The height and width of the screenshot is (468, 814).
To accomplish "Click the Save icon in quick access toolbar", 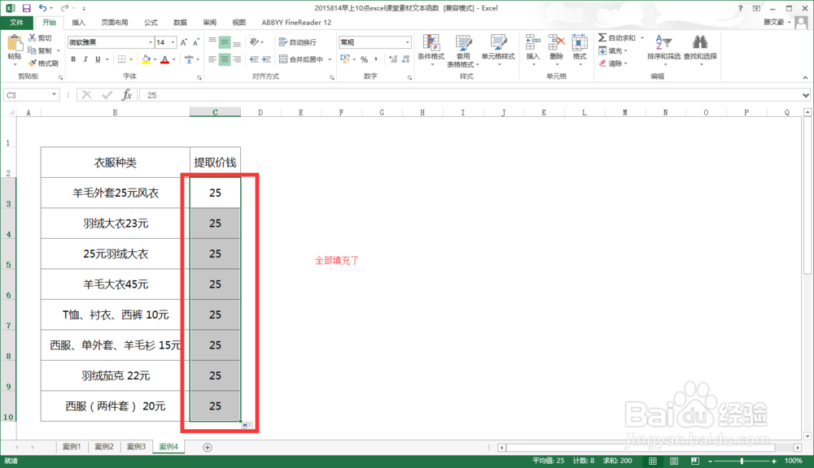I will coord(26,8).
